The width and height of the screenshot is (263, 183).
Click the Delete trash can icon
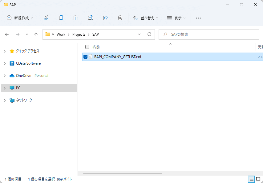tap(120, 18)
